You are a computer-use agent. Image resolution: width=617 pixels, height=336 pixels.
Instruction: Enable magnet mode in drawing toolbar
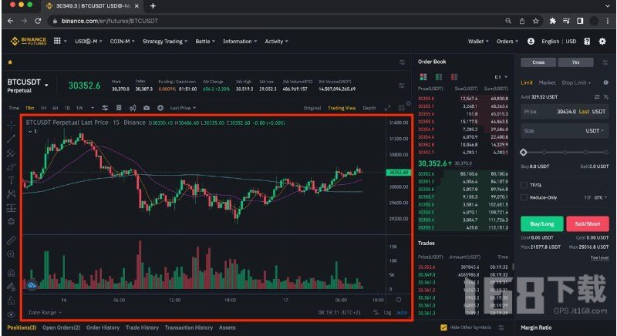pos(11,272)
